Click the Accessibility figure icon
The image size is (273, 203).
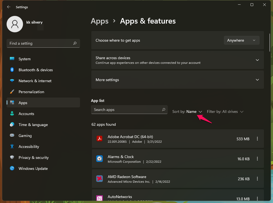tap(12, 147)
